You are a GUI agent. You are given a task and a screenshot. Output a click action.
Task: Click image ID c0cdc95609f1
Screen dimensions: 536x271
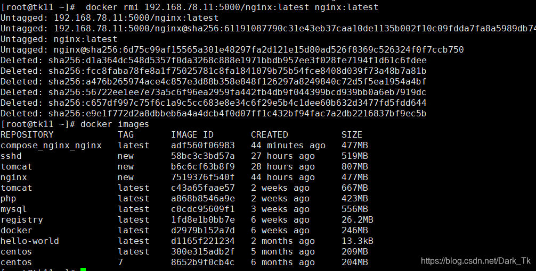202,209
